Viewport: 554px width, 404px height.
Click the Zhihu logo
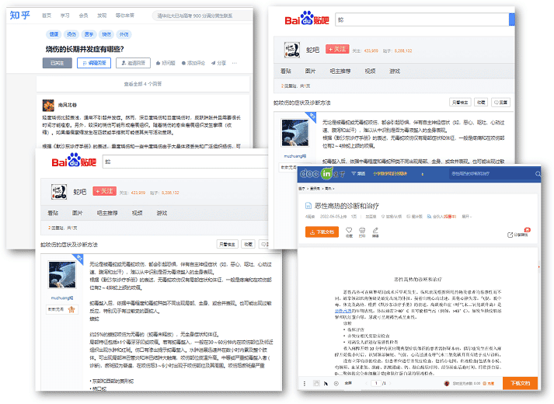point(19,16)
